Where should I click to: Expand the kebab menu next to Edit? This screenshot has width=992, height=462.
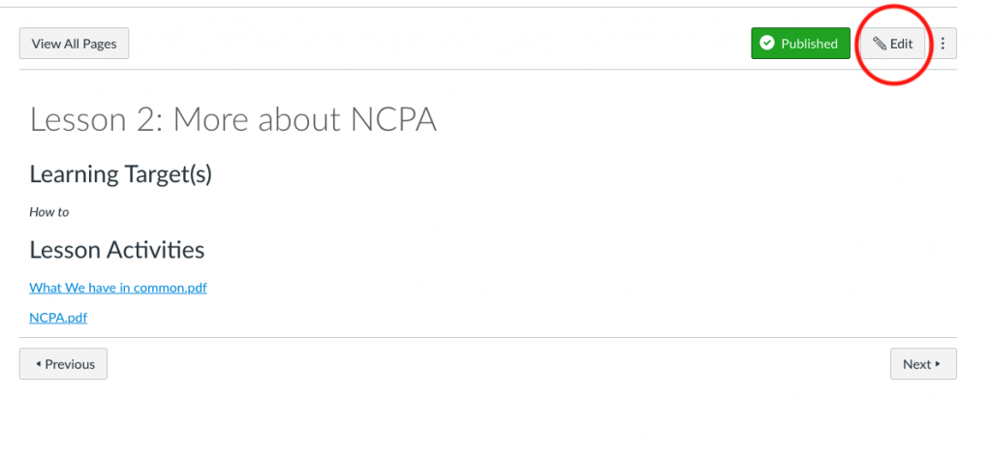click(943, 44)
